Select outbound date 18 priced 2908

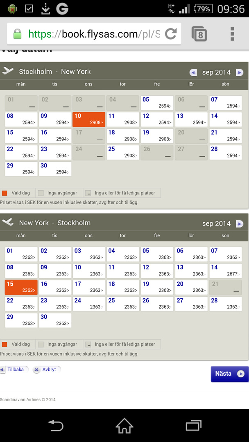pos(122,136)
